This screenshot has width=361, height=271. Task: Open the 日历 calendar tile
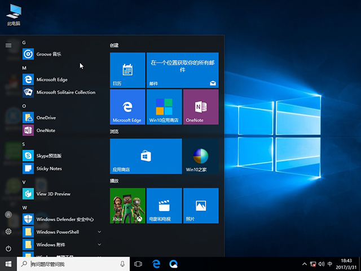[127, 70]
